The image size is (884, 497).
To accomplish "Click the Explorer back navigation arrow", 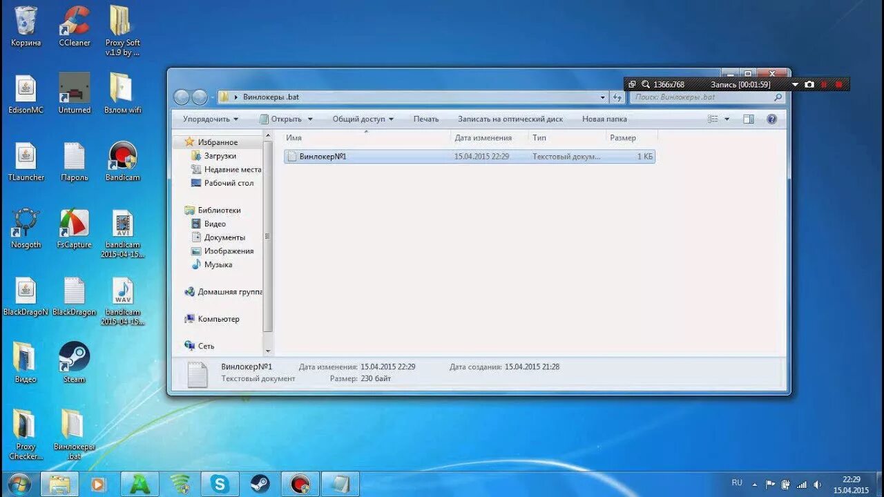I will tap(182, 97).
